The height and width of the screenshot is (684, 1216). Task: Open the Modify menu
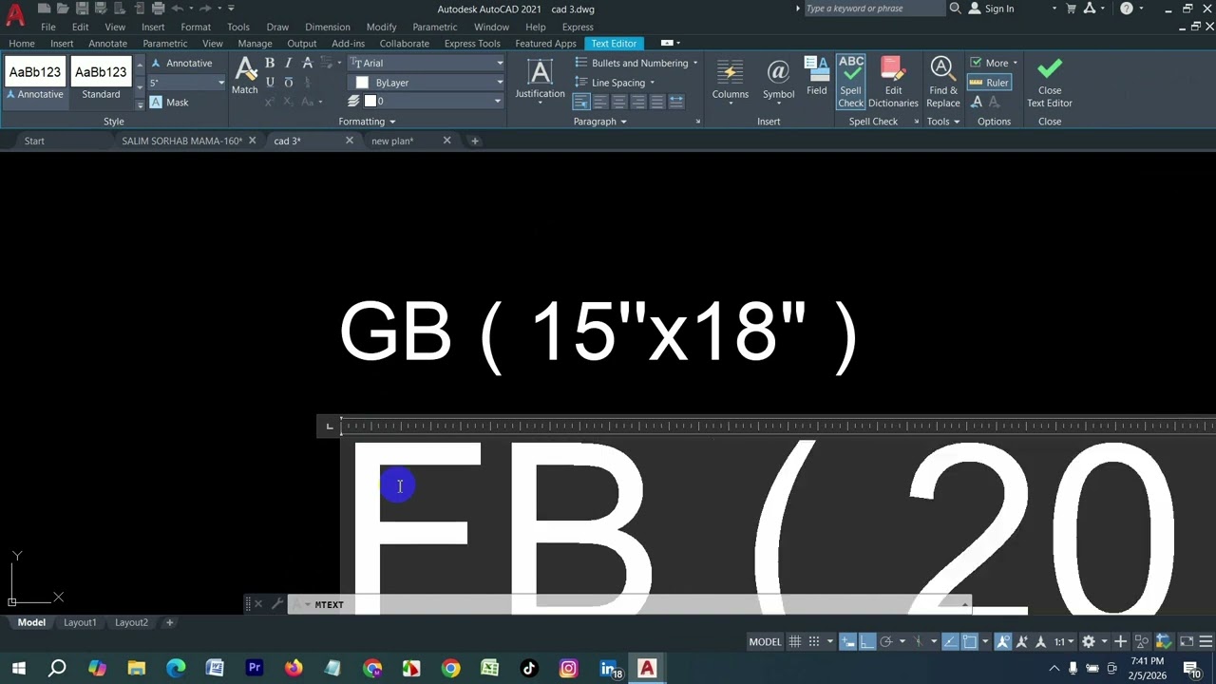click(381, 27)
